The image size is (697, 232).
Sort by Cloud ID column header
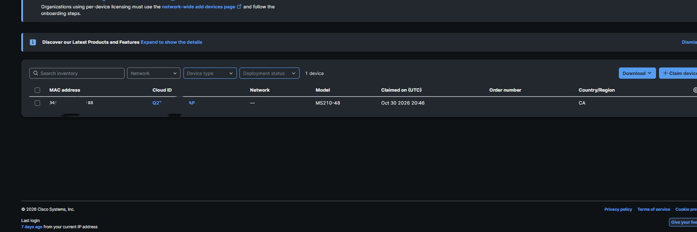pos(162,90)
